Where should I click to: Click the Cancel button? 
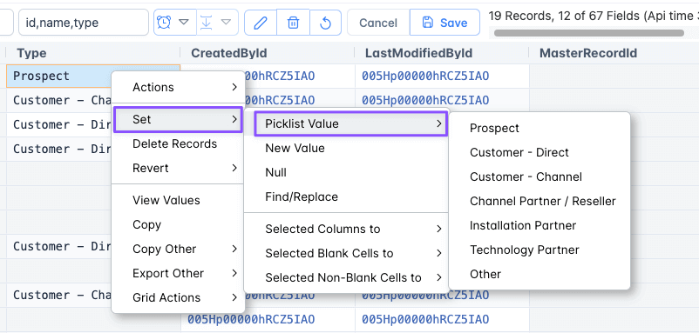pyautogui.click(x=378, y=23)
